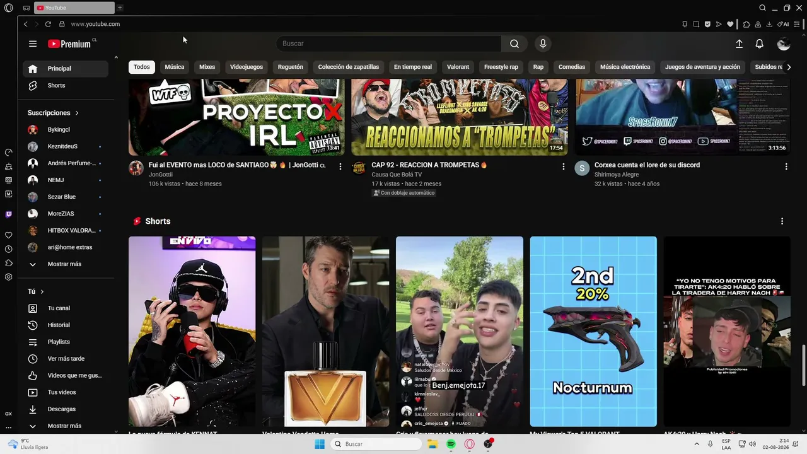Viewport: 807px width, 454px height.
Task: Open options for CAP 92 video
Action: pos(564,166)
